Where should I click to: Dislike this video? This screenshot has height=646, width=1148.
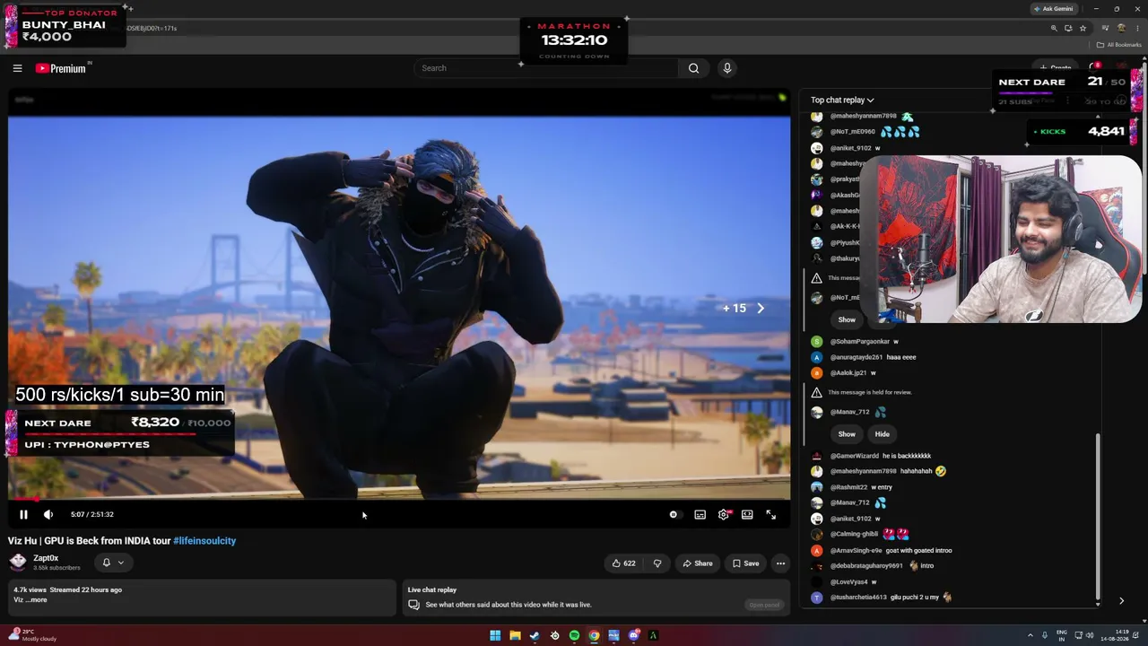657,563
